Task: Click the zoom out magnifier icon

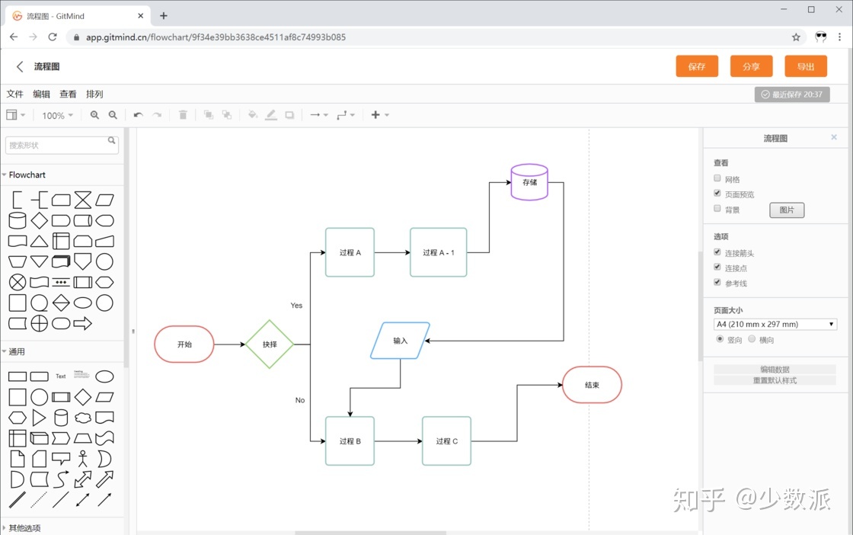Action: click(113, 115)
